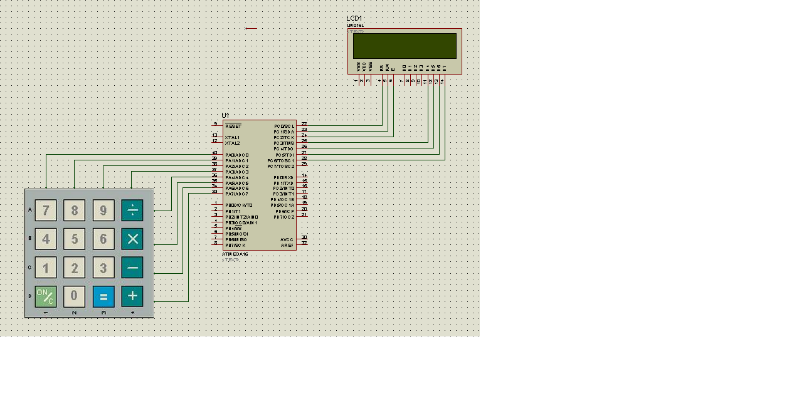Click the PD0/RXD pin label
Screen dimensions: 799x411
click(284, 178)
